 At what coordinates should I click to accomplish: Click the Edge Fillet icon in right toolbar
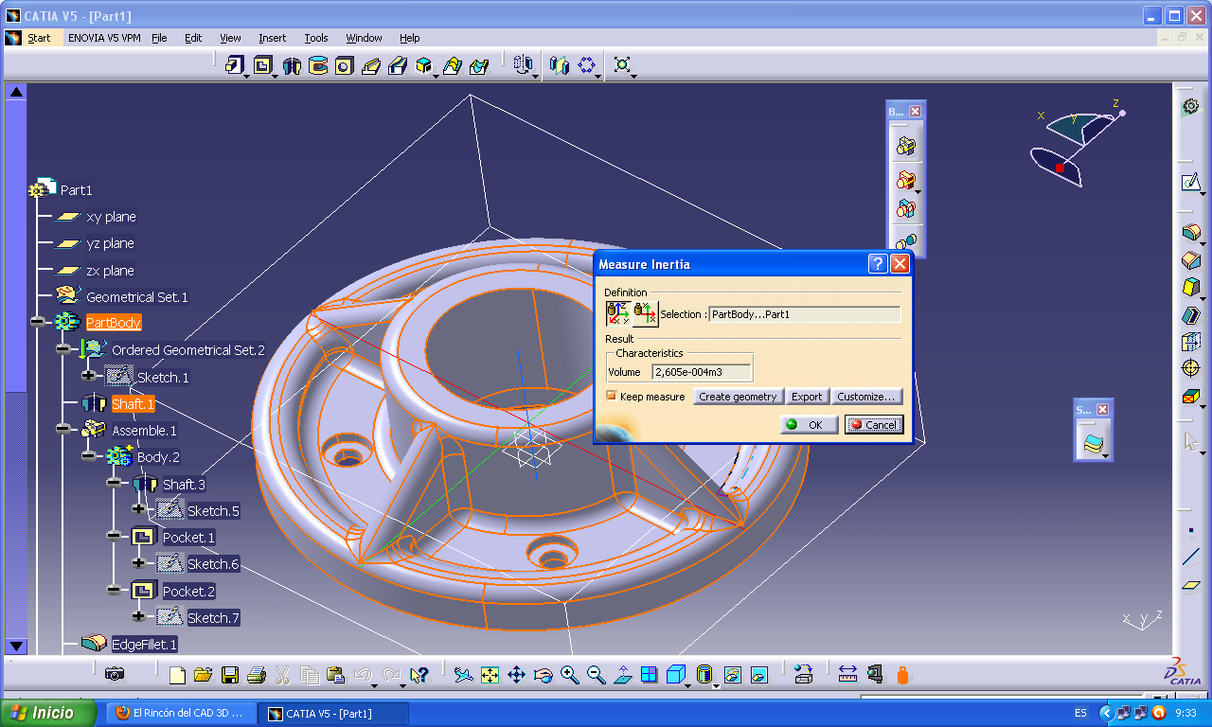[1191, 232]
